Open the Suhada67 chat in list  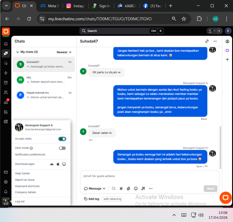tap(44, 64)
